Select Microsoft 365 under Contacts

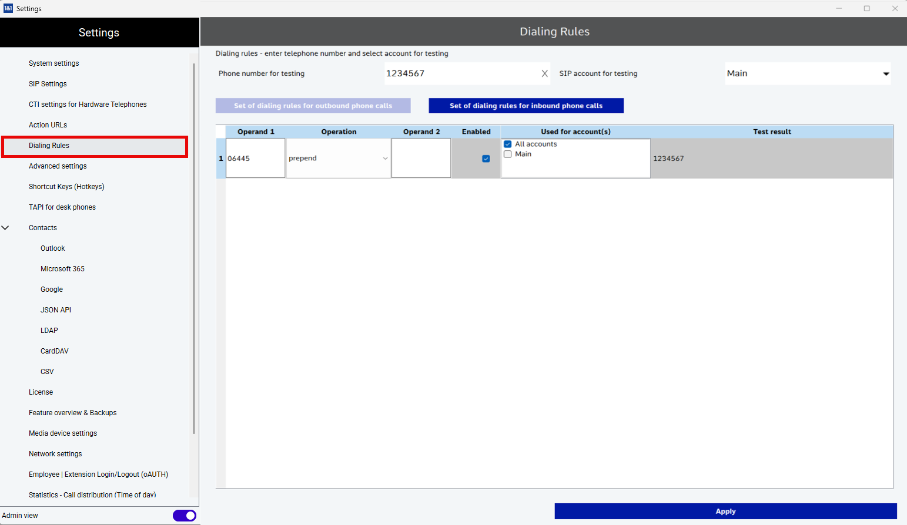(x=62, y=269)
